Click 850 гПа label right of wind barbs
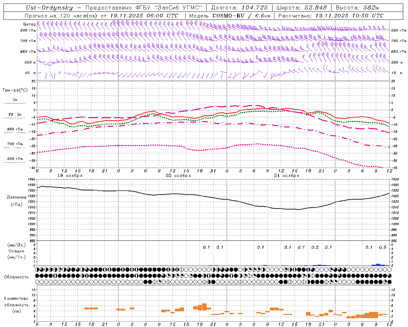 pyautogui.click(x=399, y=51)
